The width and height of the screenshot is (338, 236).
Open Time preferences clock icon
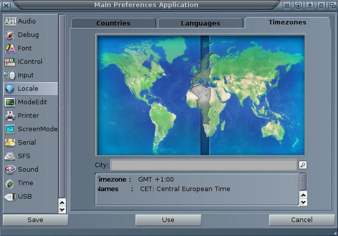pyautogui.click(x=10, y=184)
